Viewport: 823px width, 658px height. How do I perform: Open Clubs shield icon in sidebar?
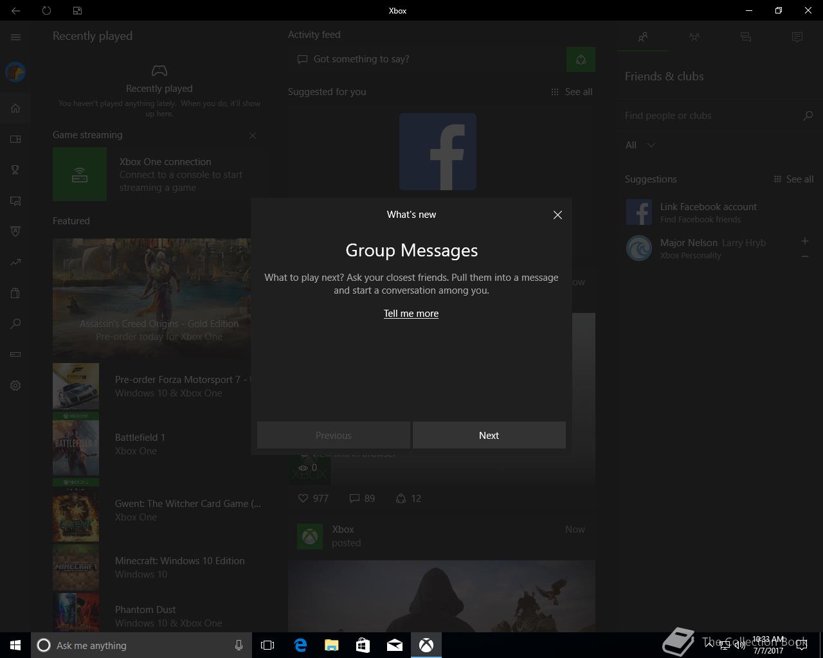click(x=15, y=231)
